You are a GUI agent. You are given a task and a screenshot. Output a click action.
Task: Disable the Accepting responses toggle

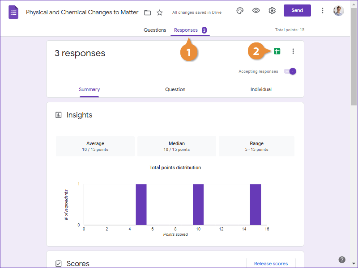click(290, 71)
